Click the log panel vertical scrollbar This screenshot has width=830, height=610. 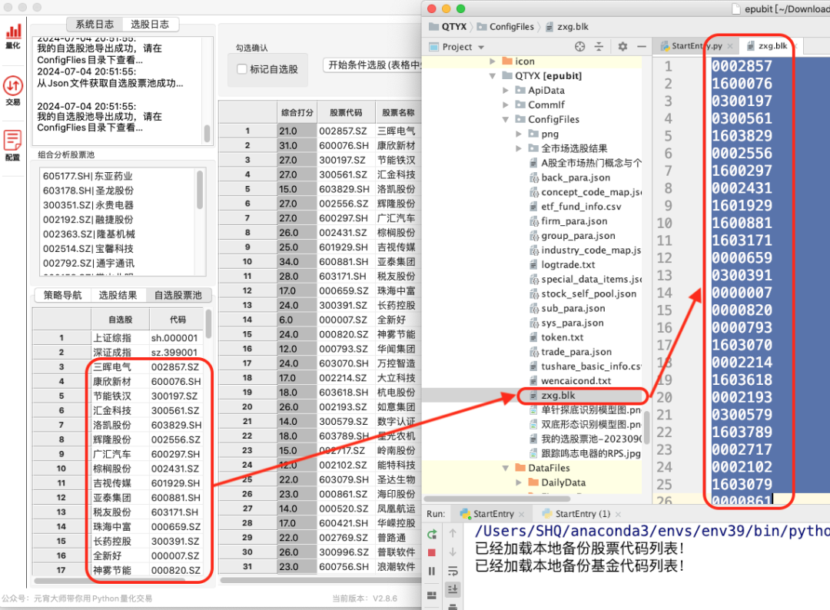click(x=207, y=132)
